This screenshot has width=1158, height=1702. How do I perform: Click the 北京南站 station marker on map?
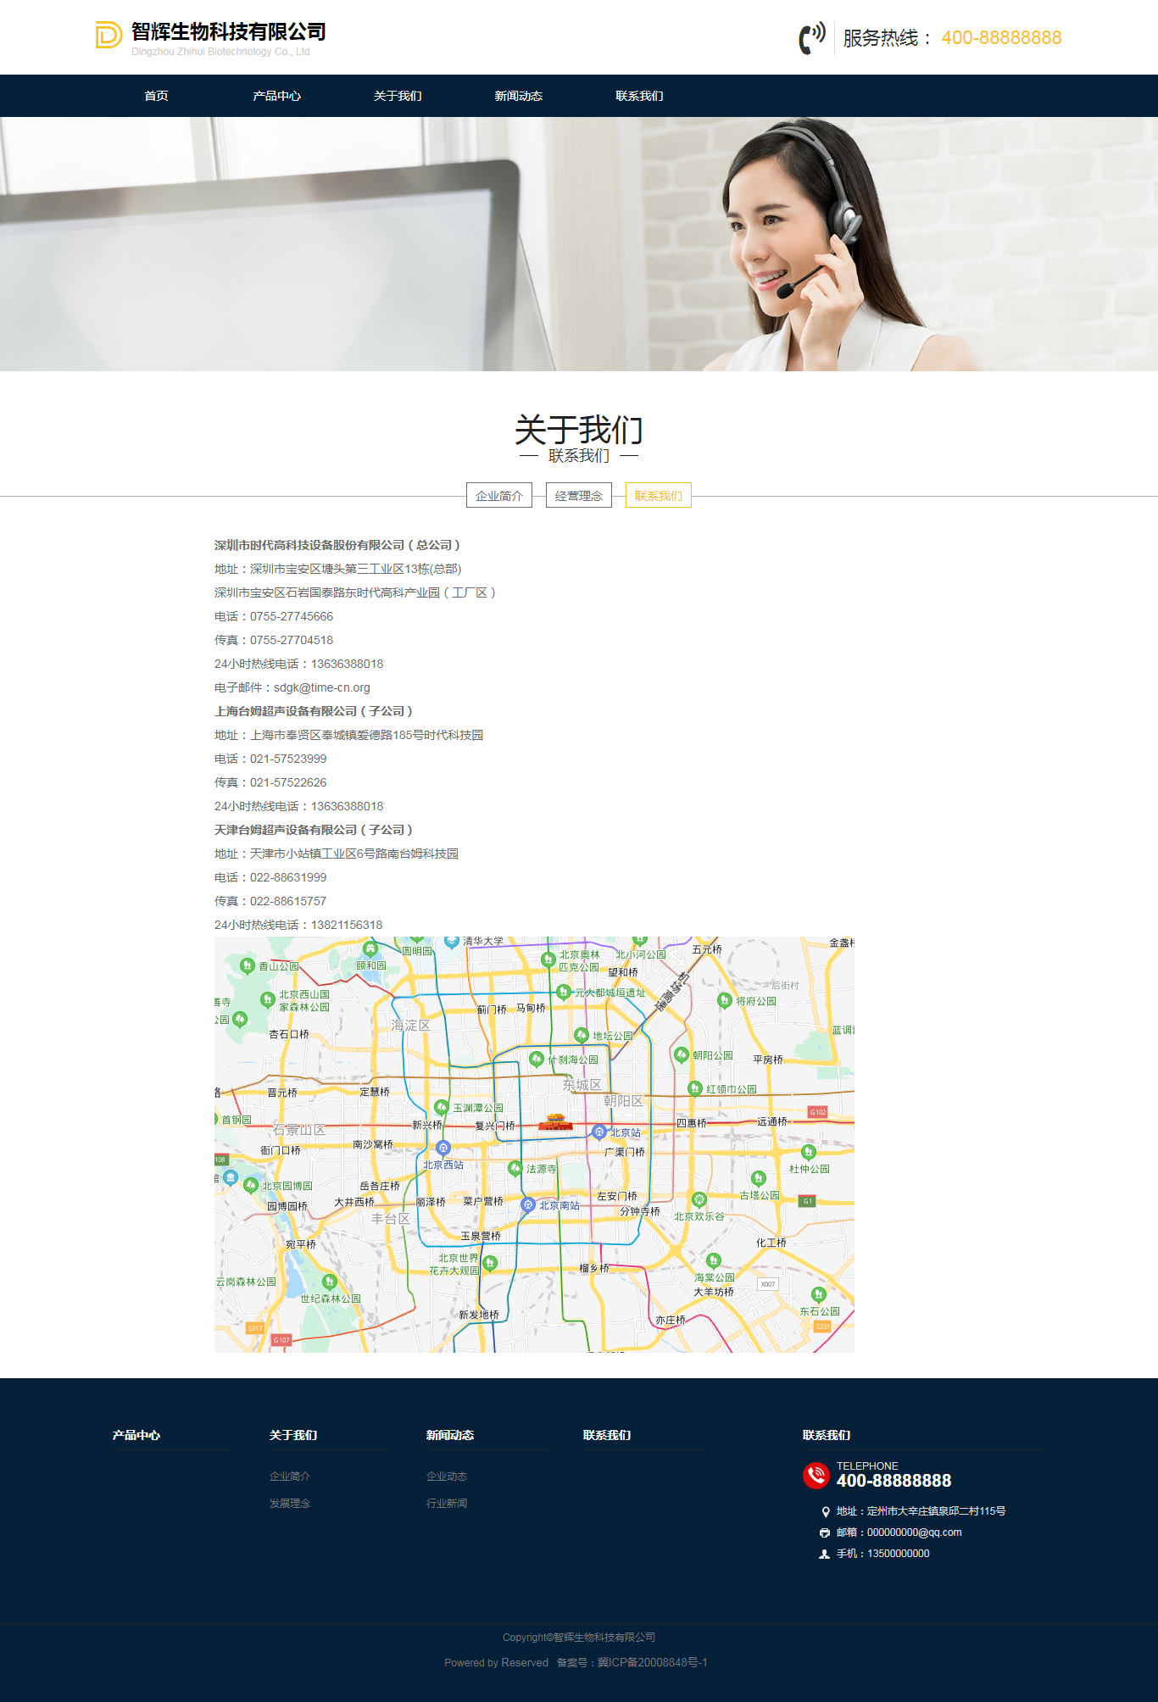point(528,1204)
